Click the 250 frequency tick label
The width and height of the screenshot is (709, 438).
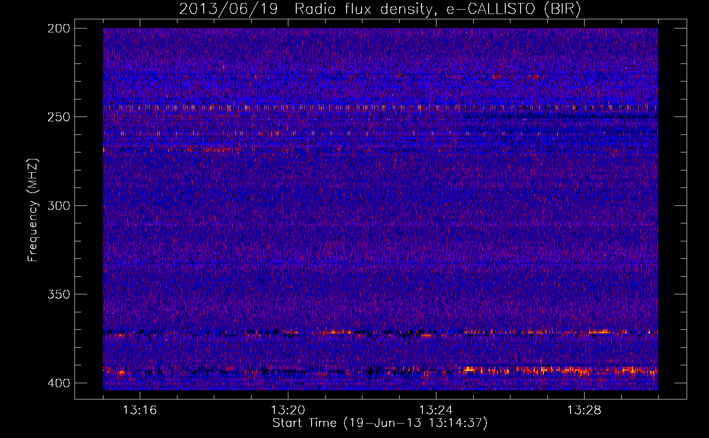pos(58,117)
